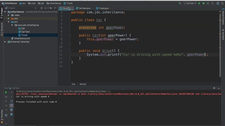Start debugging with the green bug icon
225x126 pixels.
[x=204, y=3]
